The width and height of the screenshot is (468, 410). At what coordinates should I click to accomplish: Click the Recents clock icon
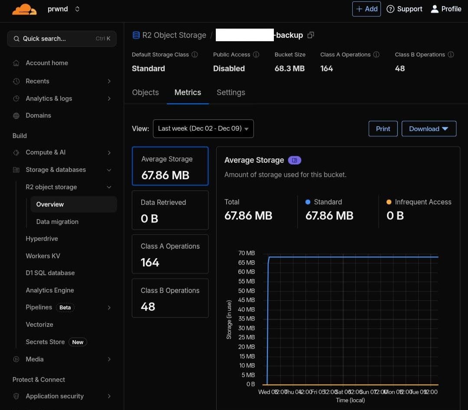point(16,81)
